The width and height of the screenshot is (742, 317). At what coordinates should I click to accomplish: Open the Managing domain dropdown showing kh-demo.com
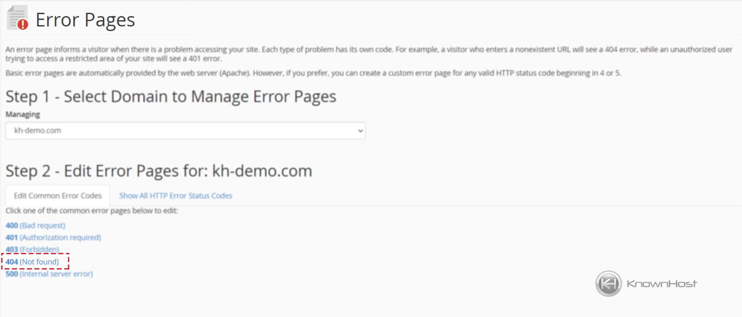click(x=185, y=131)
